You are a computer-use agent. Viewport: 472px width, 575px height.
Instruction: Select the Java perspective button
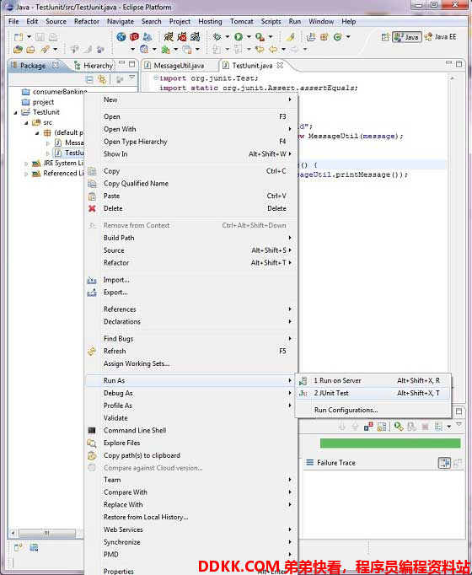(407, 37)
